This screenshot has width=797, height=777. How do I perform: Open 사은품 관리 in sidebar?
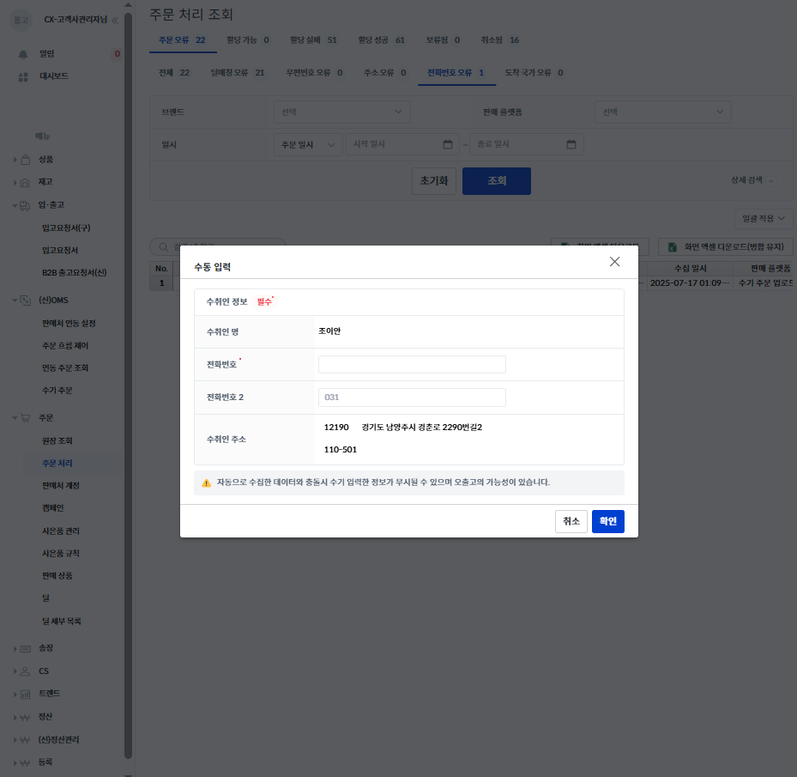(61, 531)
